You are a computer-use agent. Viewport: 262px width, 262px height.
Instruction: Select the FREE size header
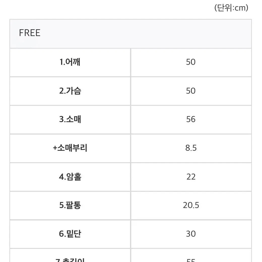tap(29, 33)
